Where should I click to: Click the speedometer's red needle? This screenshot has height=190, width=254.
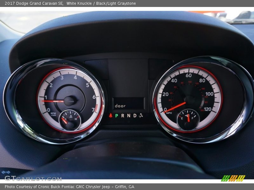(x=175, y=107)
